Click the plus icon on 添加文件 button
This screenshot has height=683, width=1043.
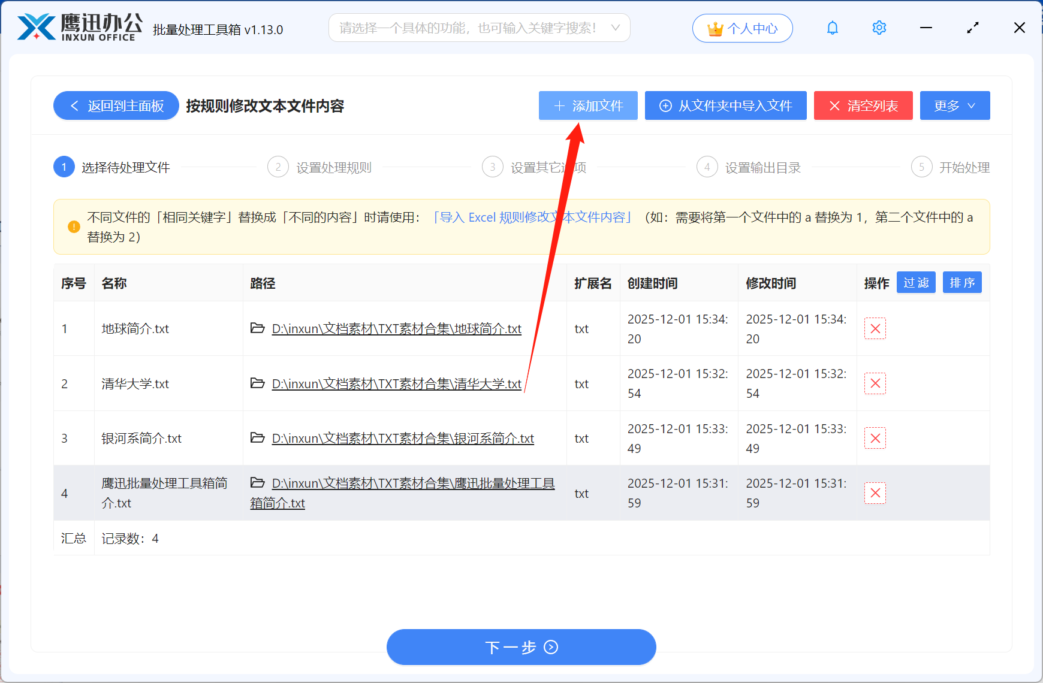point(560,105)
